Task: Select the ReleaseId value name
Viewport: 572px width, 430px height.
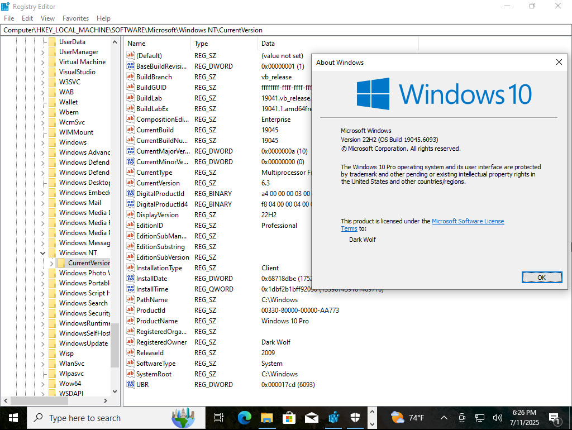Action: (x=150, y=353)
